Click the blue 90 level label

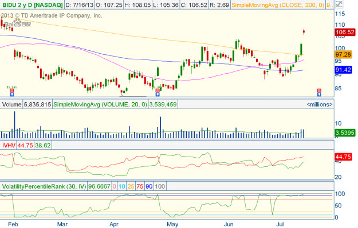pos(149,186)
